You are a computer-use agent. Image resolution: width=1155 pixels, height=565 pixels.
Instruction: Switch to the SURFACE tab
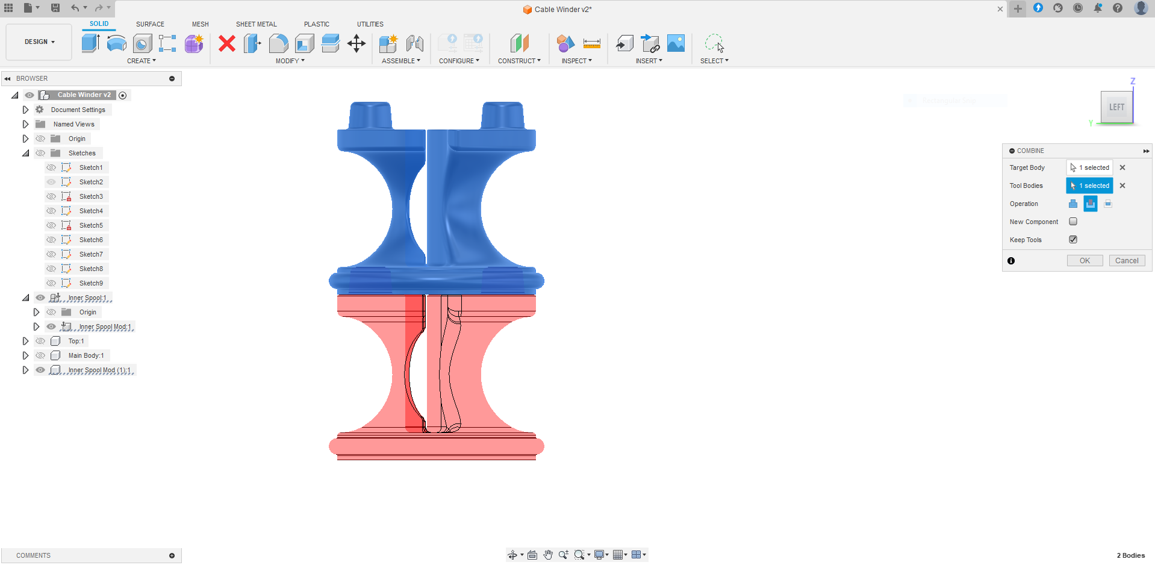point(150,24)
